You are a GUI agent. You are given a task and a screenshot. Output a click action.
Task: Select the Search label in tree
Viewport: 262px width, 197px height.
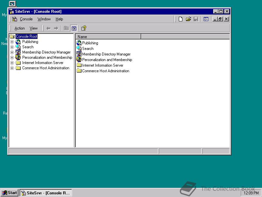[28, 47]
